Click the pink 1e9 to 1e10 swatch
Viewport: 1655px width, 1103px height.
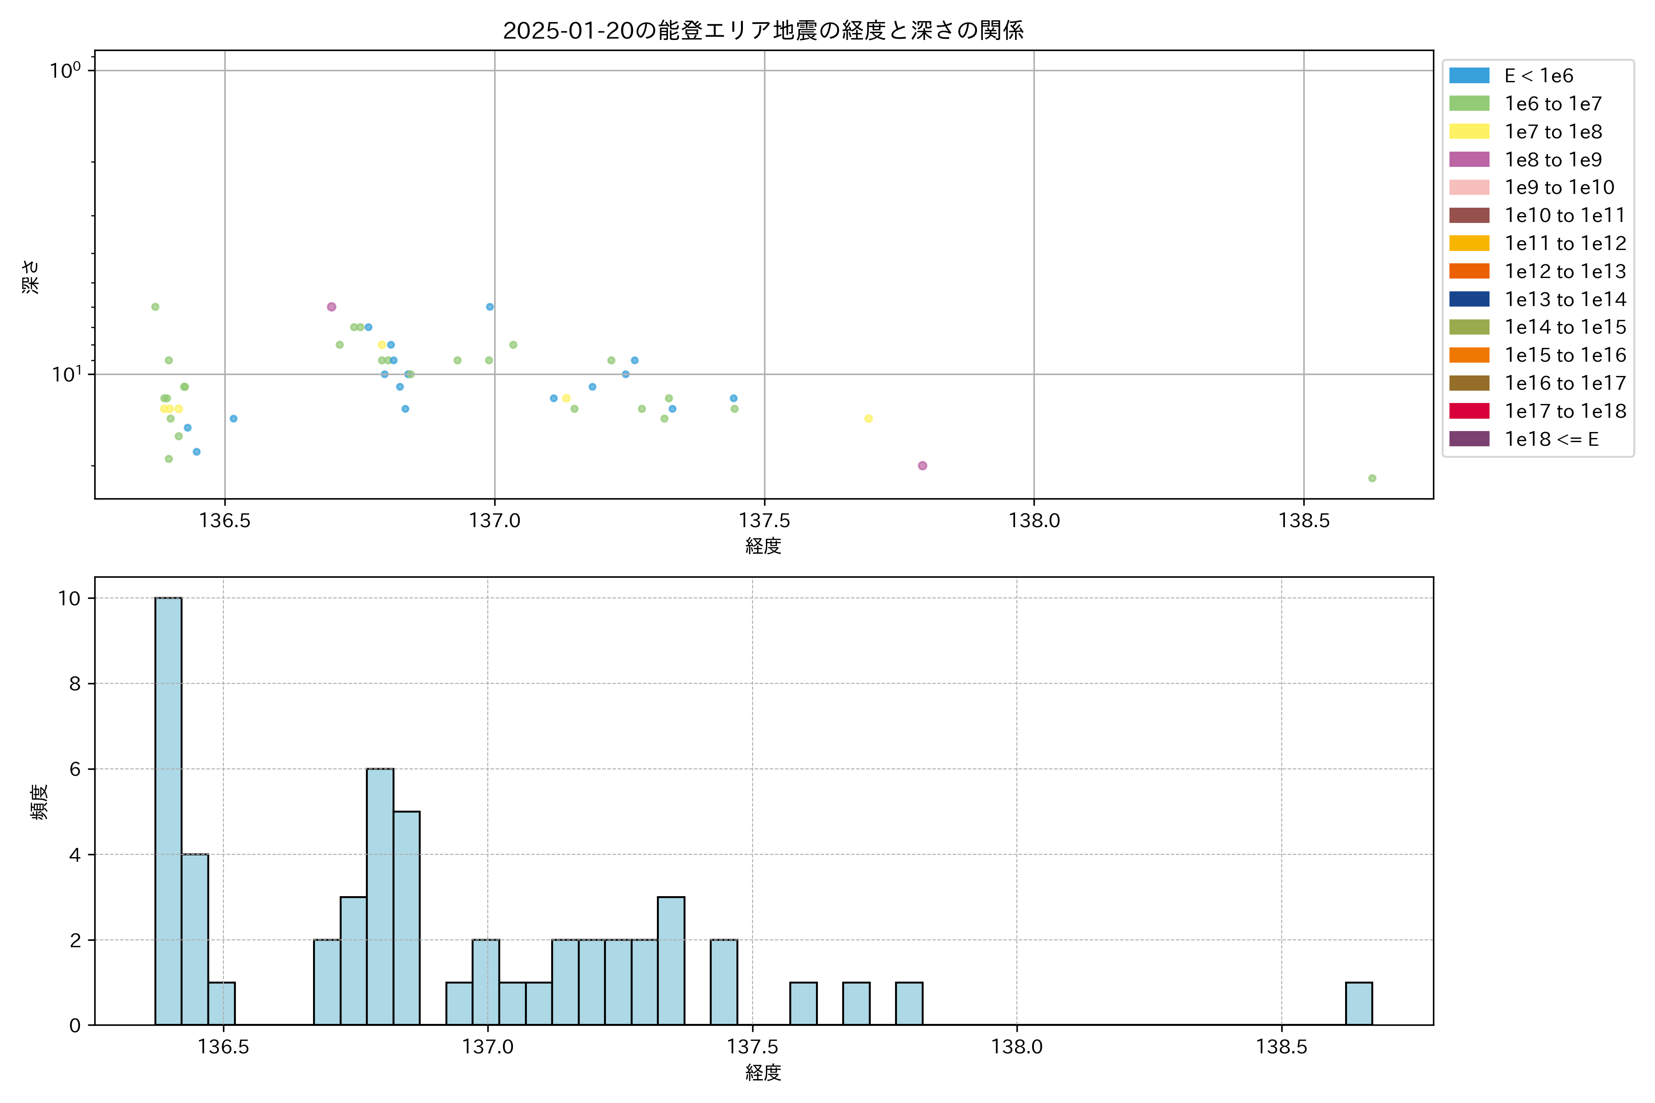coord(1468,188)
